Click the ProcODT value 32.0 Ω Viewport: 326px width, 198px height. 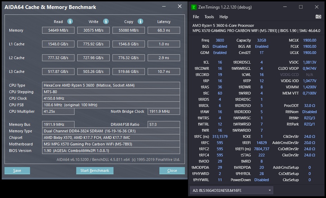pos(309,106)
